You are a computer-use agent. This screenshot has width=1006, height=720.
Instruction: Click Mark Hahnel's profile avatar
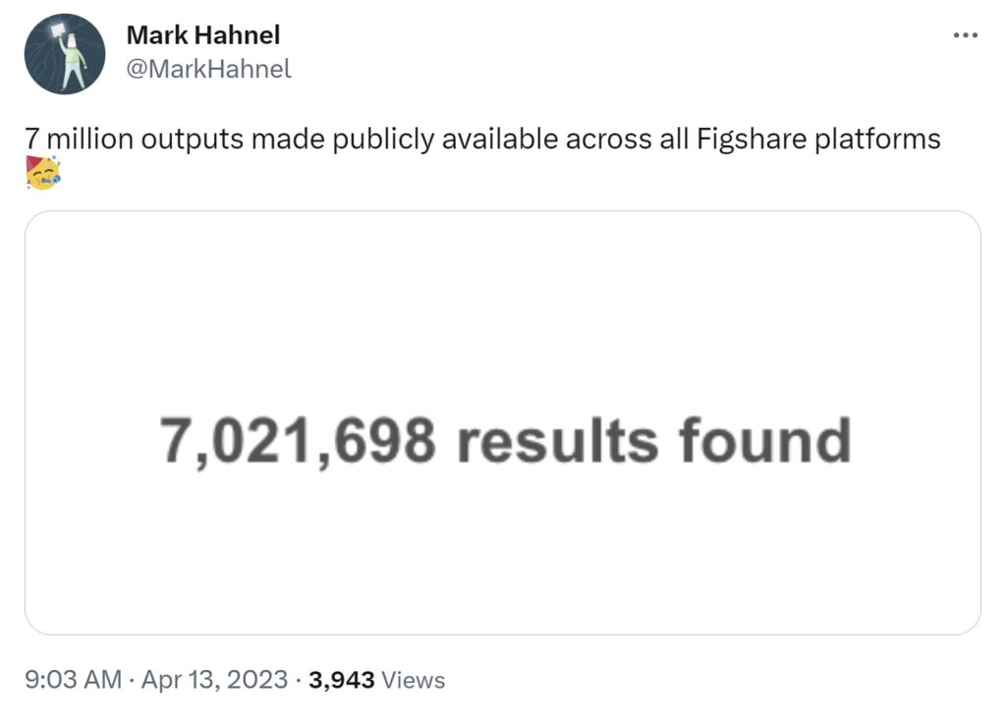click(x=65, y=54)
